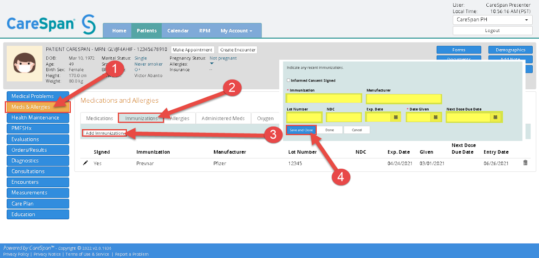Open Evaluations in sidebar

click(x=38, y=139)
